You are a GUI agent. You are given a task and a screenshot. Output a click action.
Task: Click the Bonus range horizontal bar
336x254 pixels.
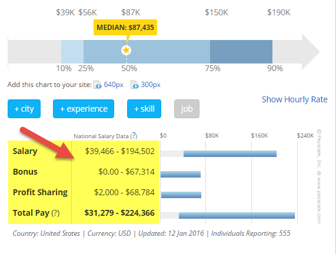[181, 174]
